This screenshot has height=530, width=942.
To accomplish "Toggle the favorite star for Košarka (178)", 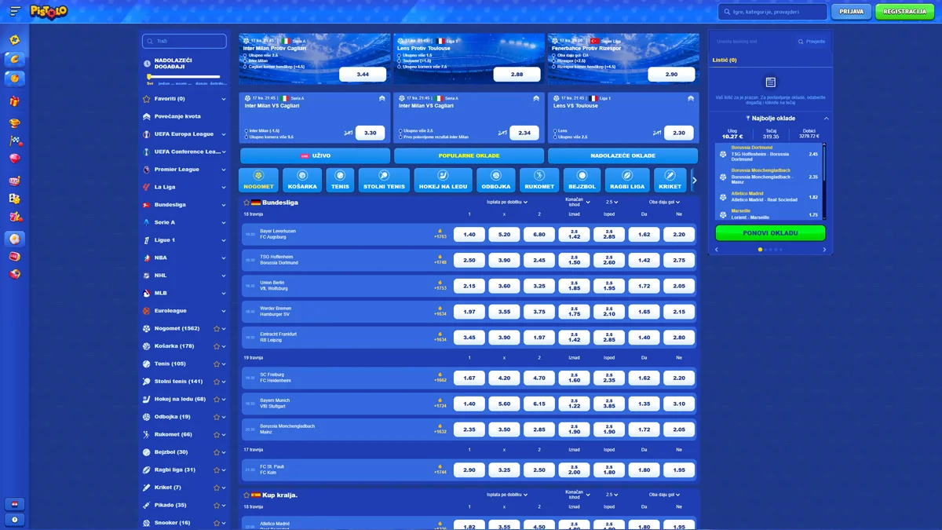I will 217,346.
